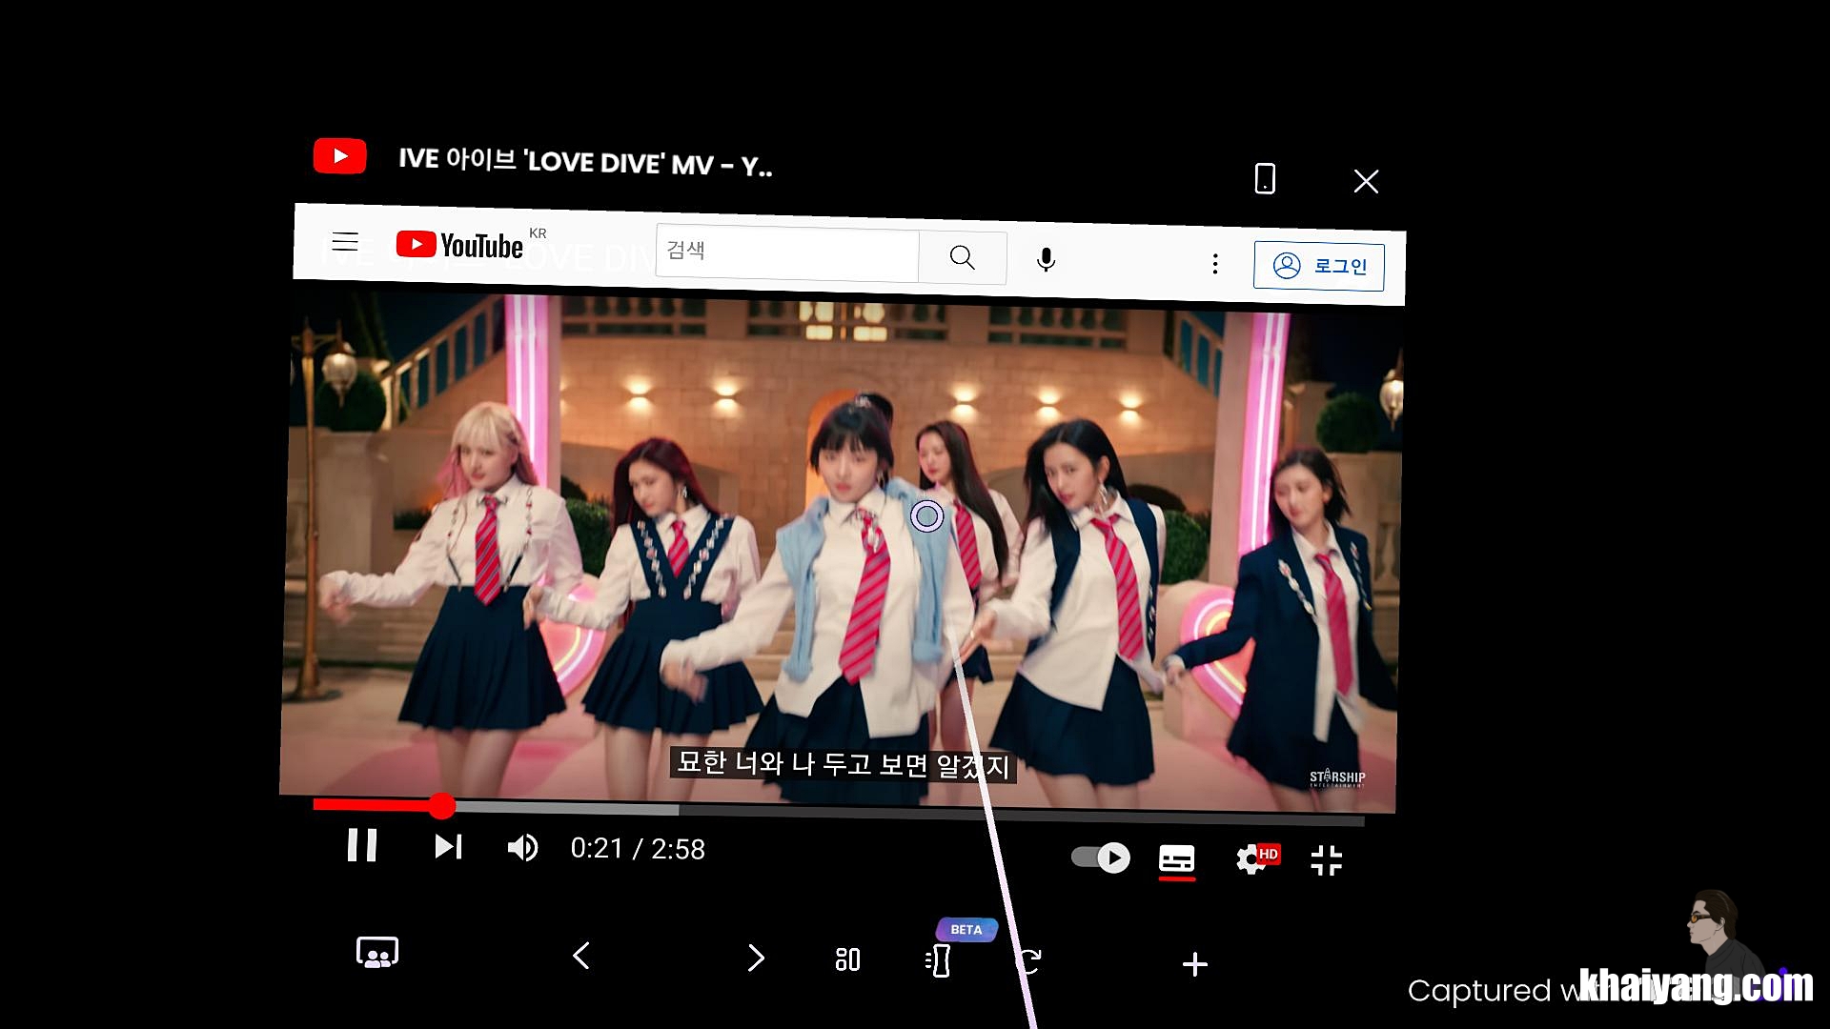
Task: Skip to the next video
Action: [448, 846]
